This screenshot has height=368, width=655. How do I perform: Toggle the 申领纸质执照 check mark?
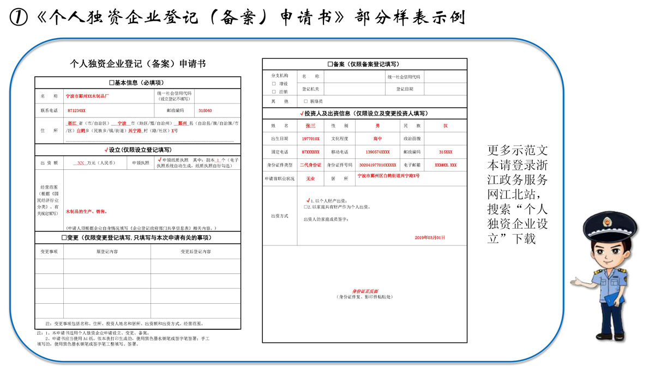[x=159, y=160]
